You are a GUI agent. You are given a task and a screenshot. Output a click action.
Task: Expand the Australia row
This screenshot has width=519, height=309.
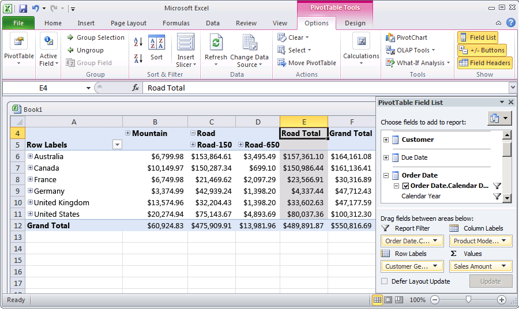[31, 156]
